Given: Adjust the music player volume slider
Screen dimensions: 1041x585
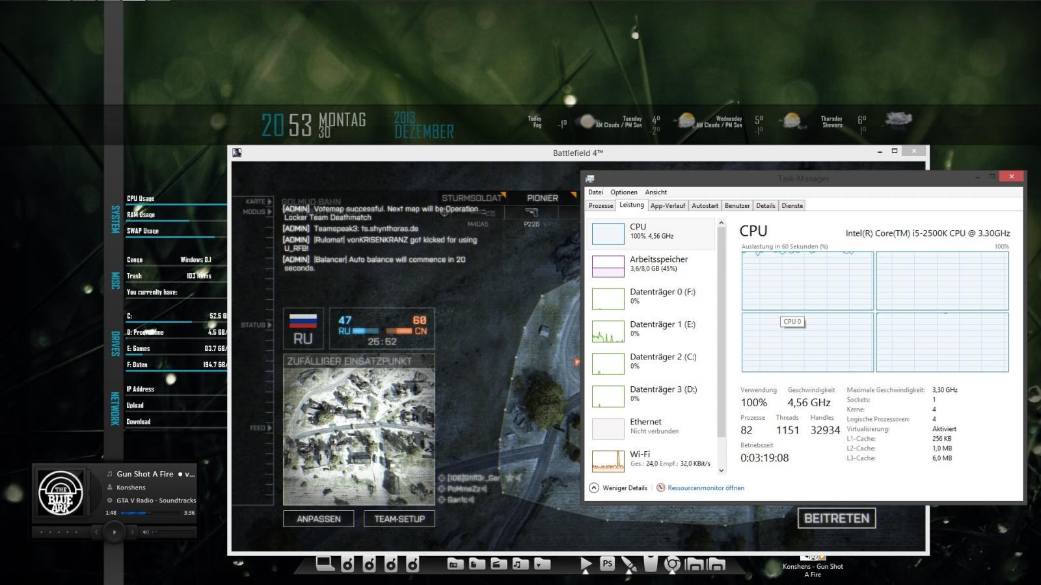Looking at the screenshot, I should [173, 532].
